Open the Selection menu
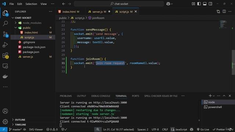The height and width of the screenshot is (132, 235). click(x=31, y=4)
